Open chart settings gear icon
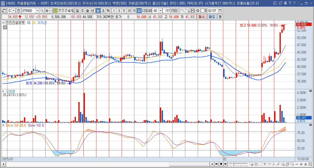This screenshot has height=168, width=314. [x=198, y=11]
